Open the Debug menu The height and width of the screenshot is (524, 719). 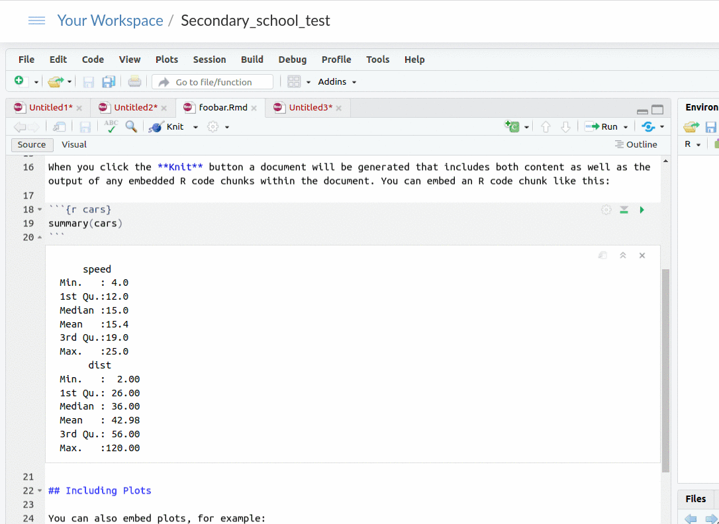click(292, 60)
